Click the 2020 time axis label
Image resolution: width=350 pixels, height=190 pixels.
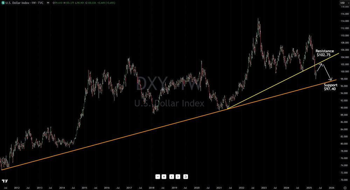(x=197, y=188)
